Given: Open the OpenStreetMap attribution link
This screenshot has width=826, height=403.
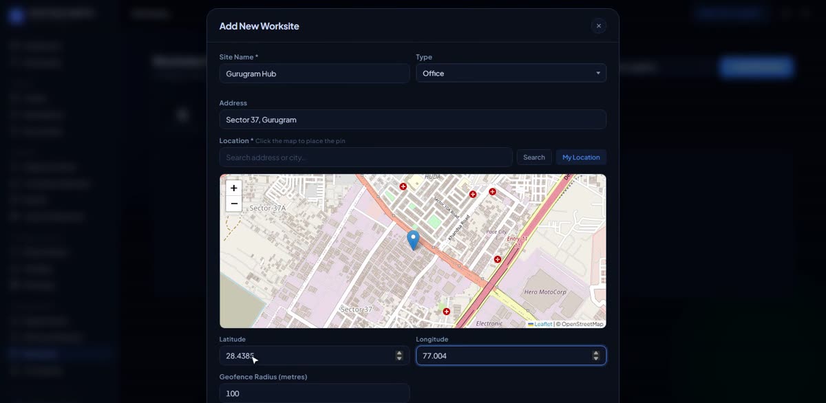Looking at the screenshot, I should coord(582,324).
